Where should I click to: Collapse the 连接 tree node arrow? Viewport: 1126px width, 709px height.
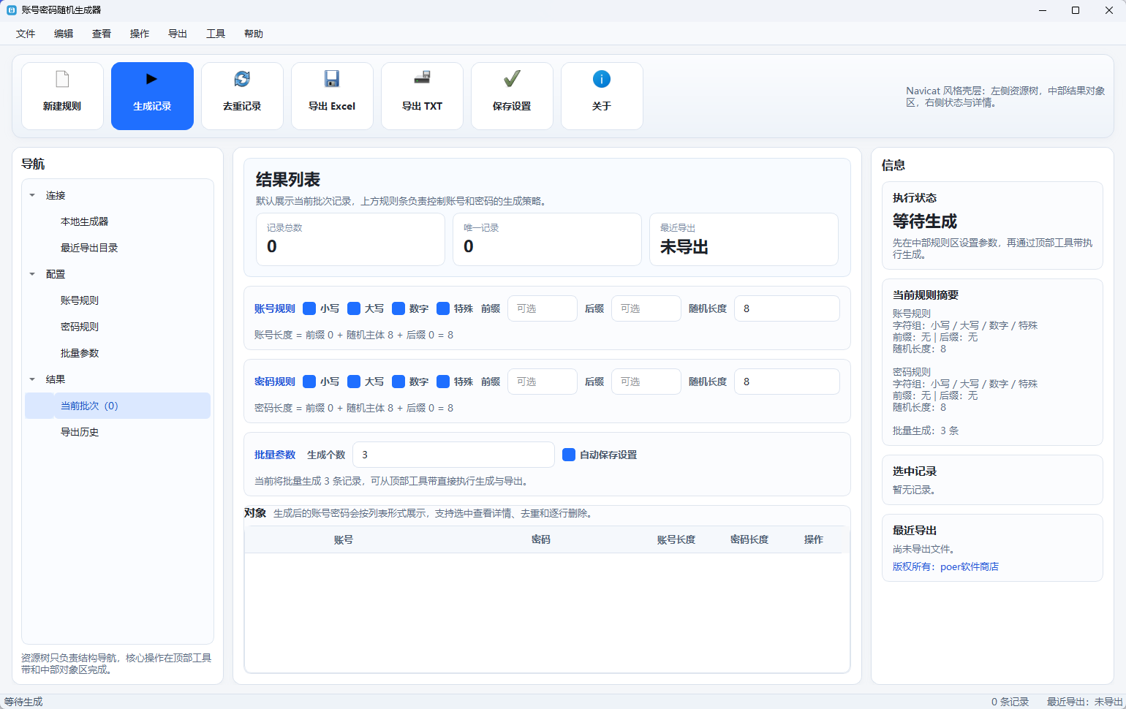(x=32, y=195)
